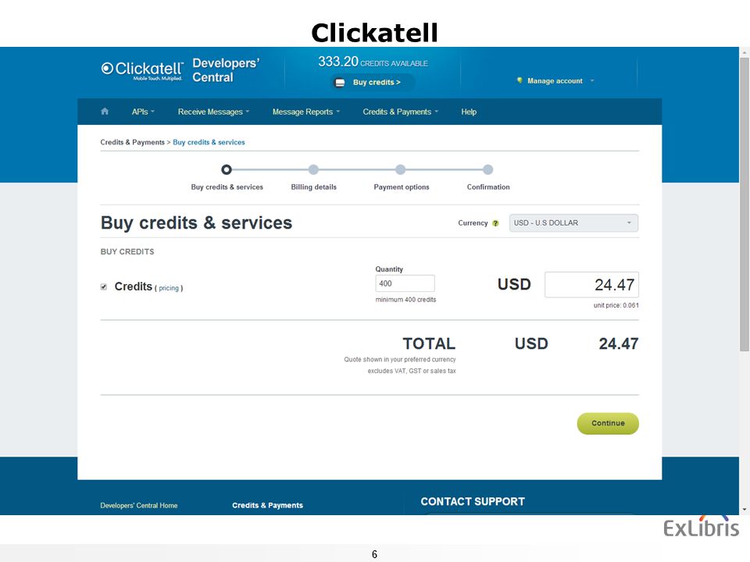The image size is (750, 562).
Task: Click into the Quantity input field
Action: (x=405, y=283)
